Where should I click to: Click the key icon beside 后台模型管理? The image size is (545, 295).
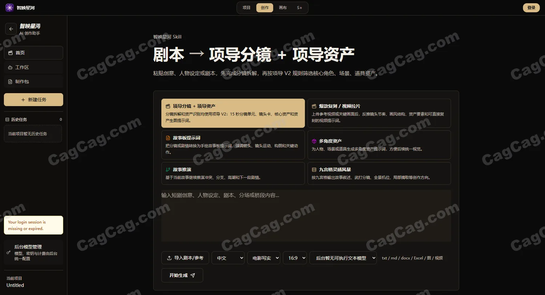point(8,253)
